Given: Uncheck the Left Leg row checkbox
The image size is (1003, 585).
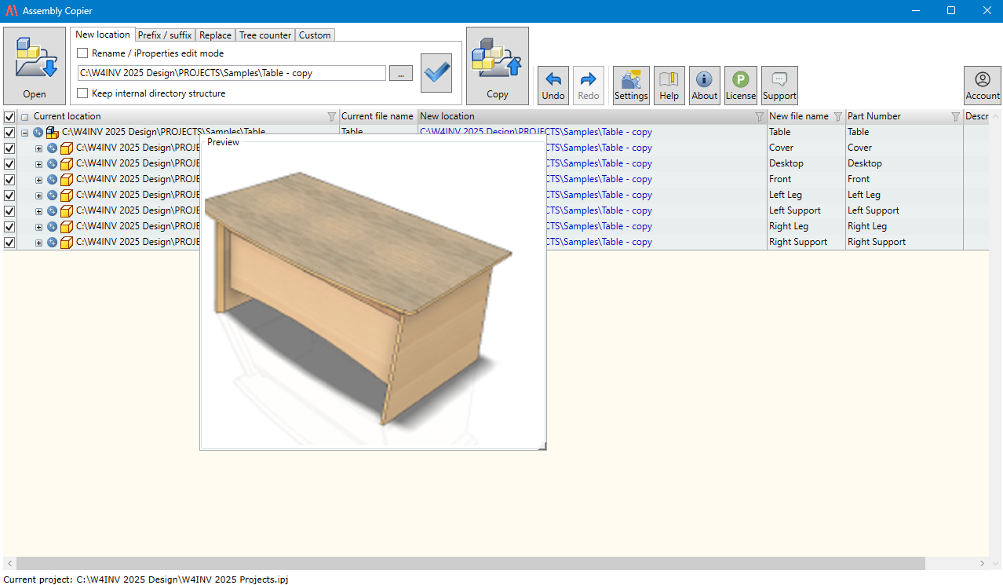Looking at the screenshot, I should coord(9,196).
